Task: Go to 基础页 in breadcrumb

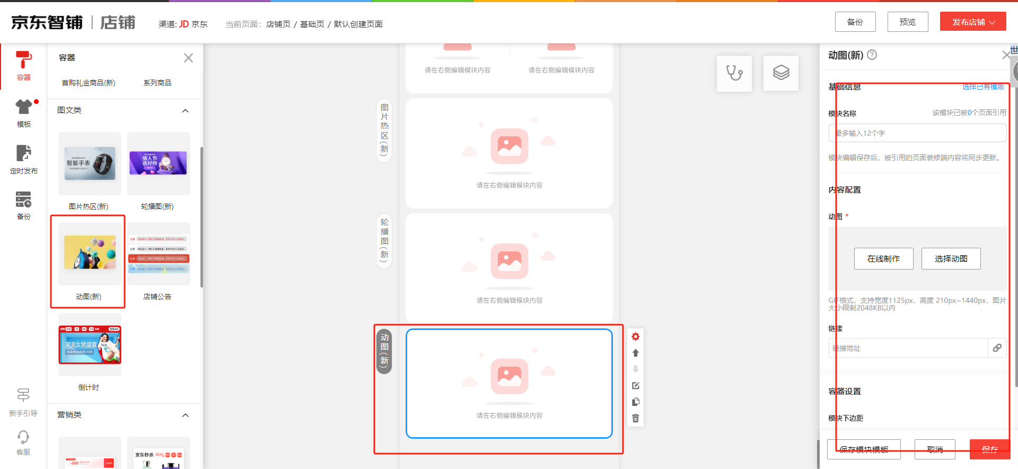Action: 312,24
